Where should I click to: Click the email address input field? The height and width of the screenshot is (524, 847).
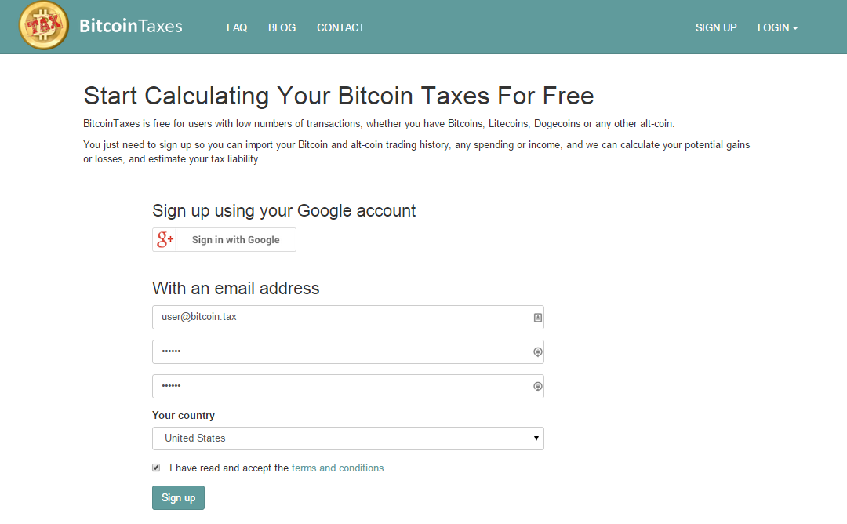coord(348,317)
